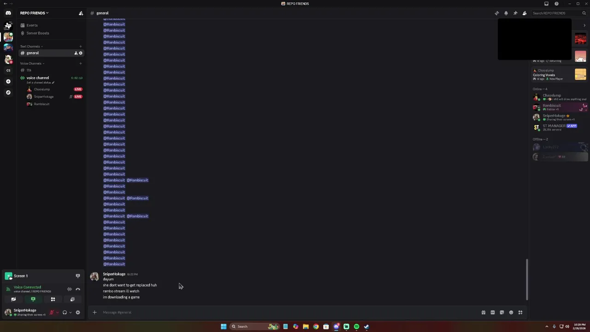
Task: Open Spotify from taskbar
Action: pos(356,326)
